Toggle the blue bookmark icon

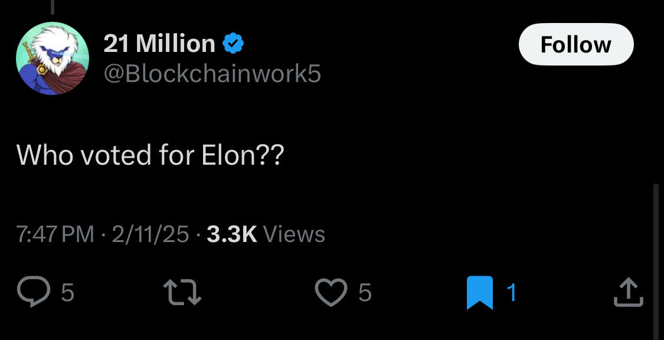click(x=479, y=293)
